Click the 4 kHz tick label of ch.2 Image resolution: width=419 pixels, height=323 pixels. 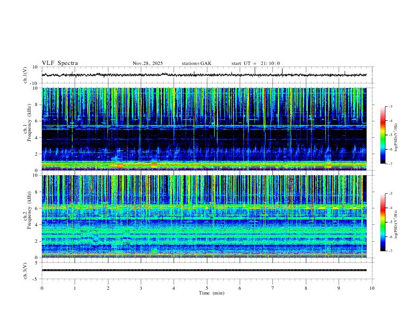pos(37,225)
